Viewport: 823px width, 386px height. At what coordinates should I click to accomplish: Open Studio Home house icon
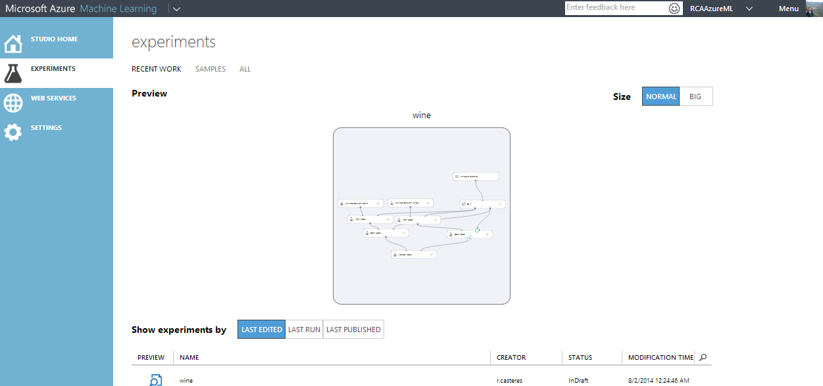13,44
